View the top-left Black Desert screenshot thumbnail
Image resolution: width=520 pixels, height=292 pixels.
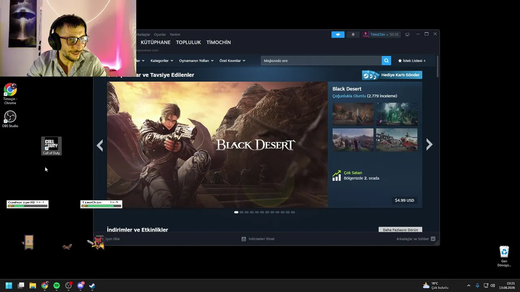[x=353, y=114]
